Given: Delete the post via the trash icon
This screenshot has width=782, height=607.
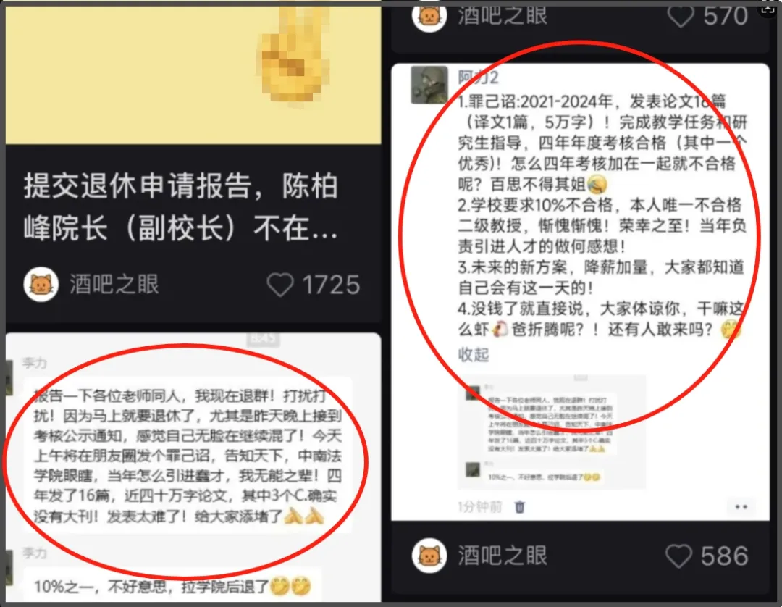Looking at the screenshot, I should (x=520, y=507).
